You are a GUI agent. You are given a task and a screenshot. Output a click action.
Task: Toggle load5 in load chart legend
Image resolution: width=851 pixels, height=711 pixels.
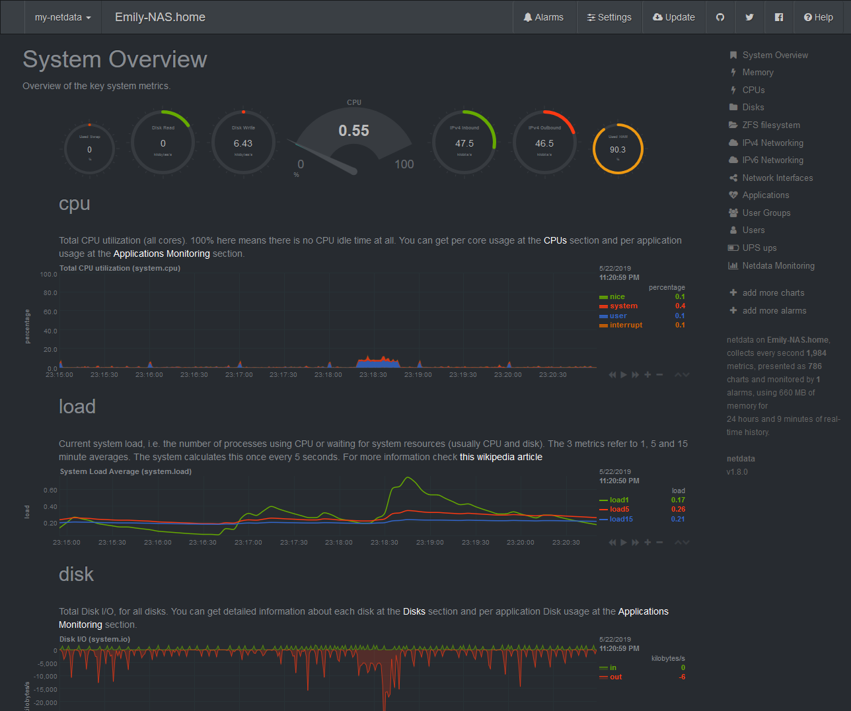click(x=619, y=510)
